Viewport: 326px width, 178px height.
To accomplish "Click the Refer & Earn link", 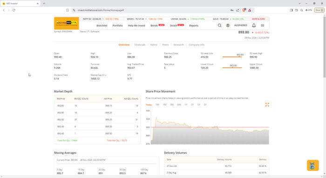I will point(258,19).
